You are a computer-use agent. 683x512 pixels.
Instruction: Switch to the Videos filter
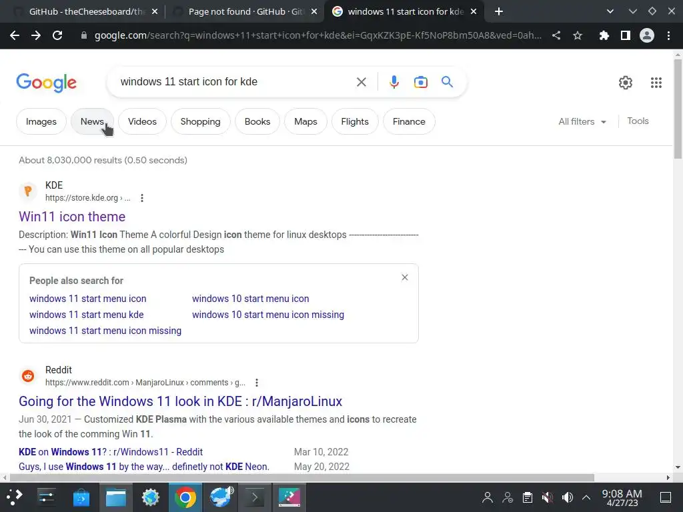142,121
